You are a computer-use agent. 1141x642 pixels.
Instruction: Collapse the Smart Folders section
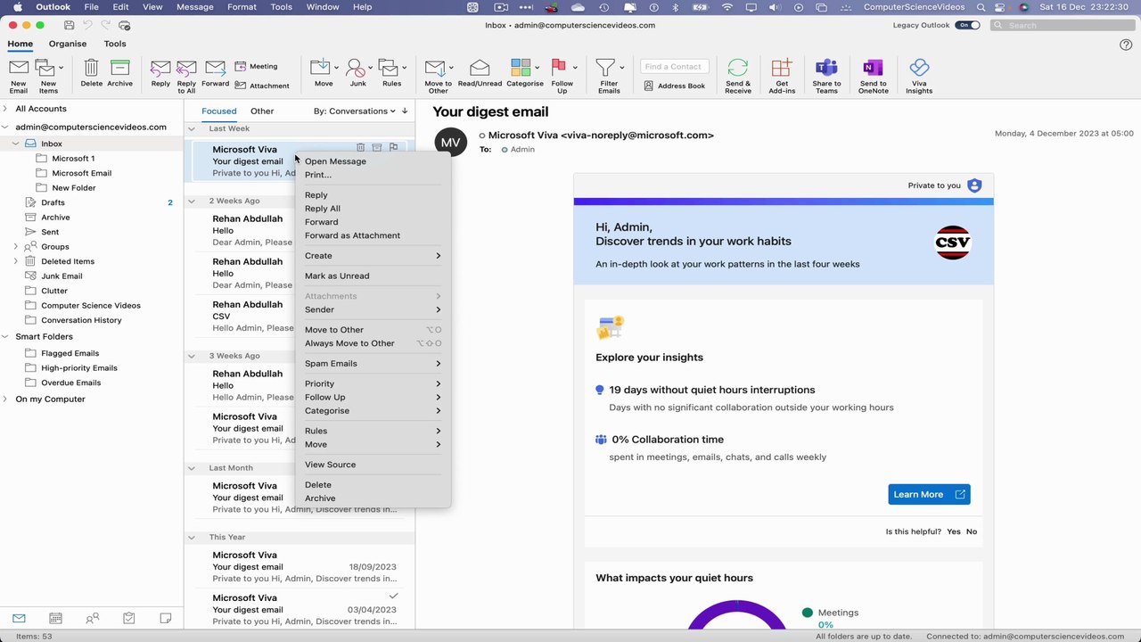pos(5,337)
